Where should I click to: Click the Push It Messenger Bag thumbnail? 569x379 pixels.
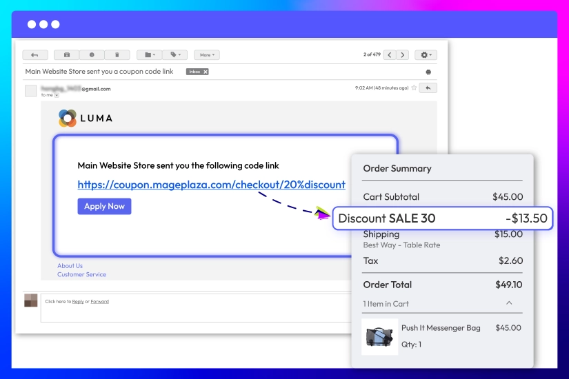point(379,336)
